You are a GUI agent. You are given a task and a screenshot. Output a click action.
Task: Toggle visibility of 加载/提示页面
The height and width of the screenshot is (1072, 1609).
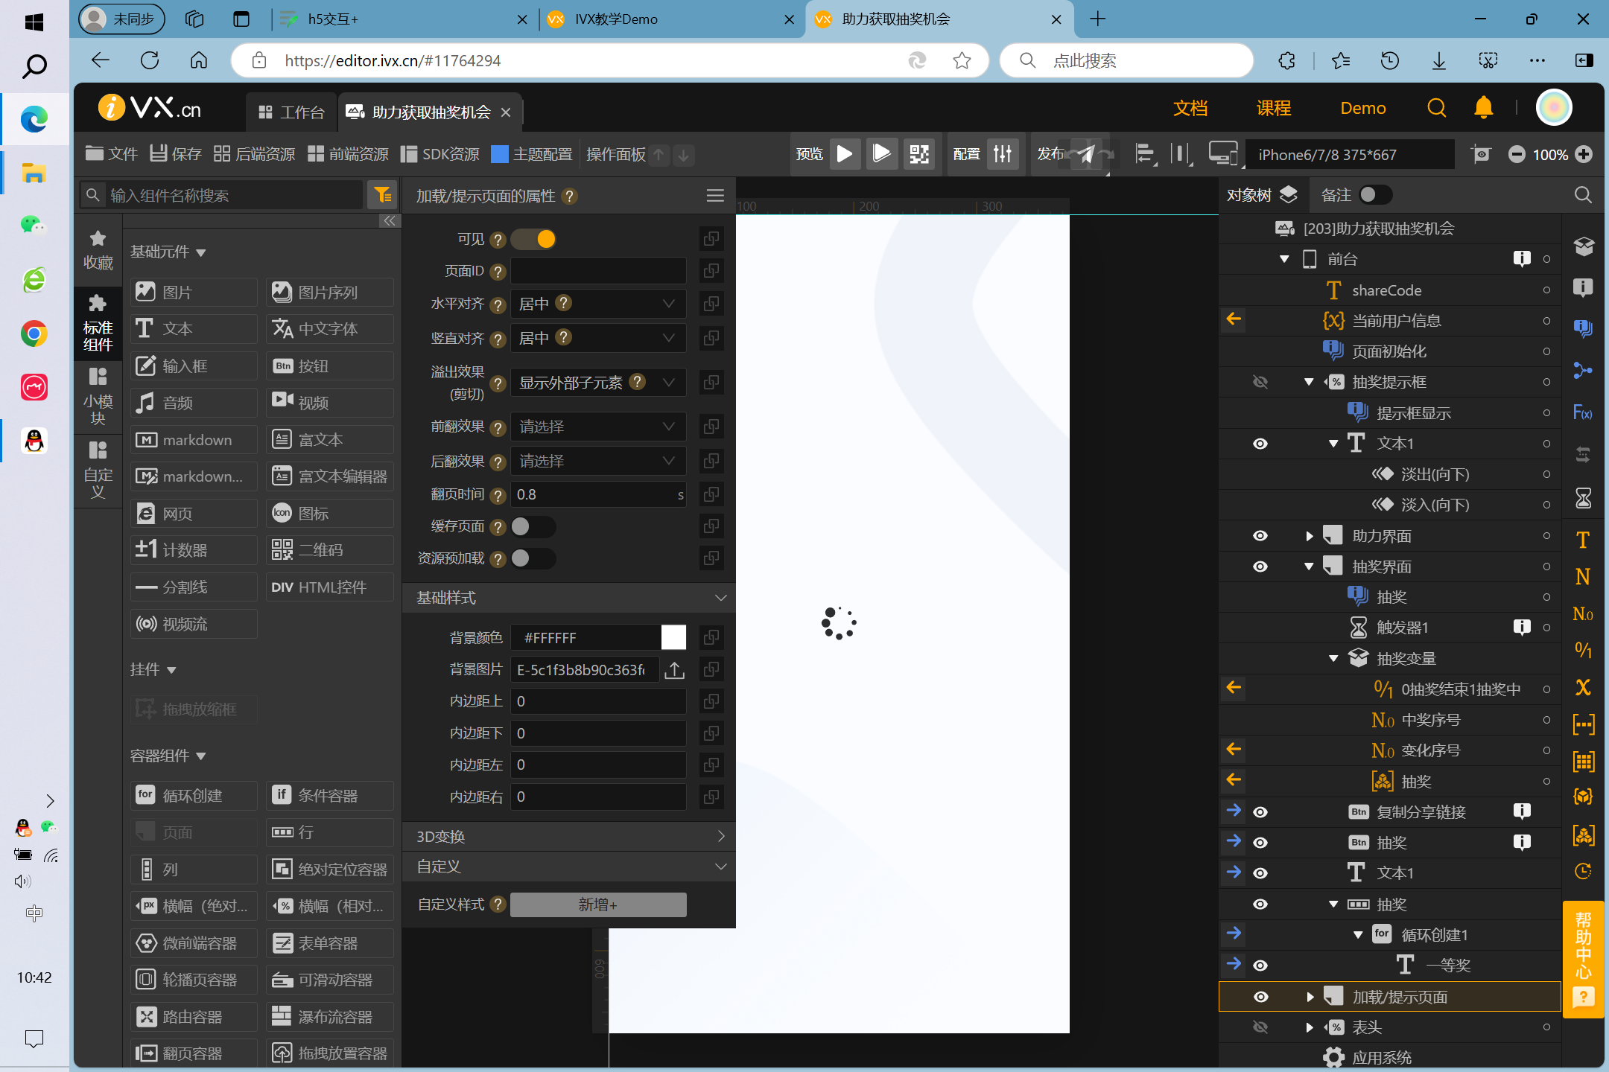coord(1260,997)
